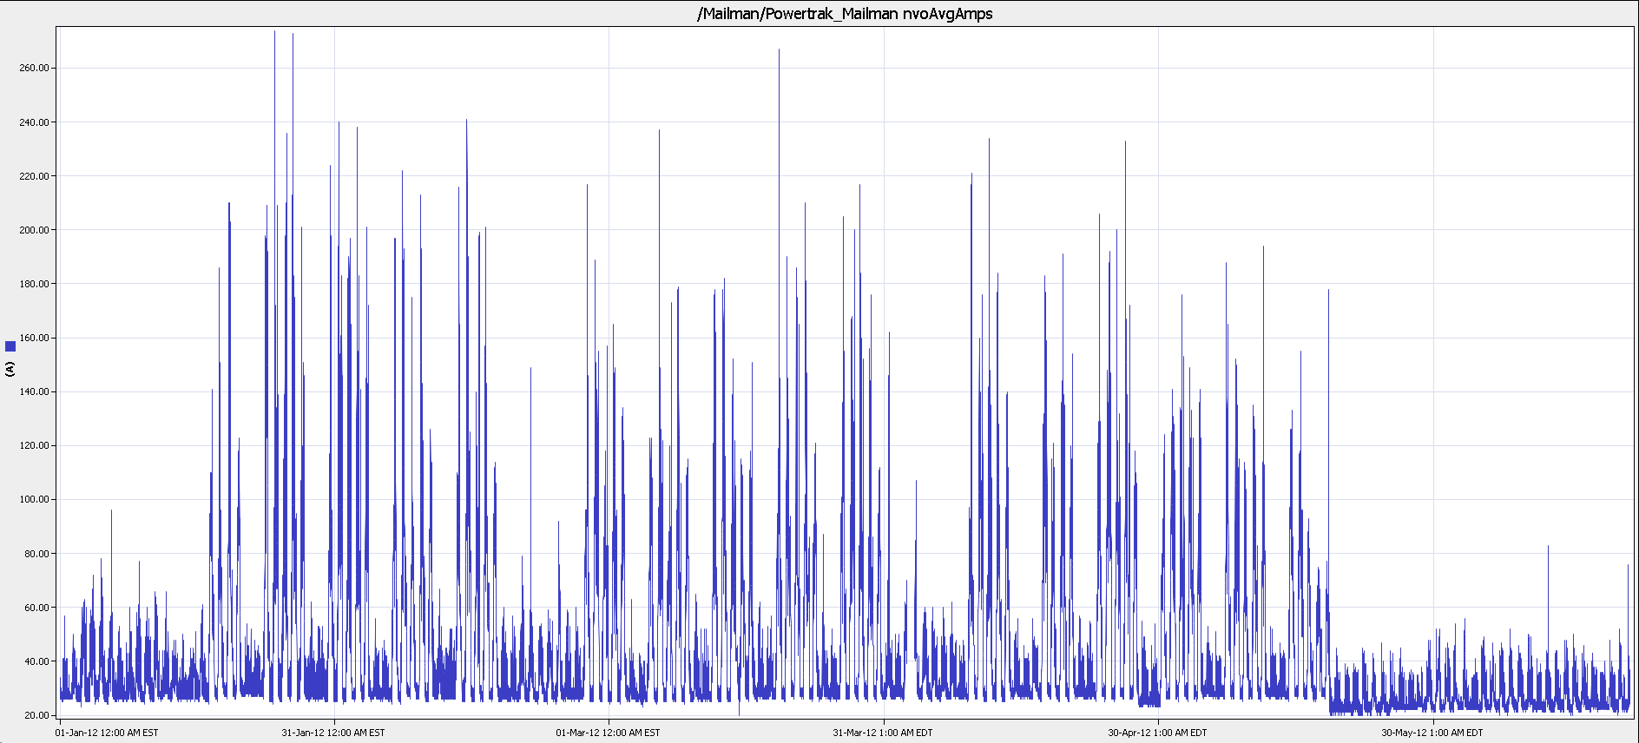Click the 100.00 y-axis tick label
The width and height of the screenshot is (1639, 743).
35,500
